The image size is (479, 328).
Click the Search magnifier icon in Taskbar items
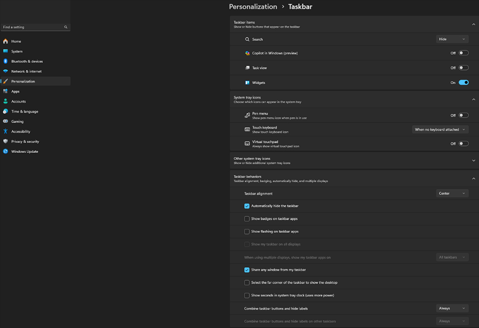[x=247, y=39]
